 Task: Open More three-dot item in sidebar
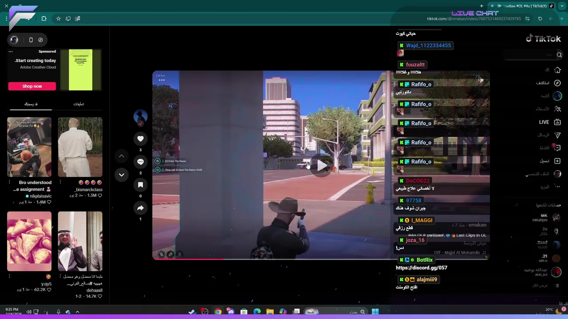tap(557, 187)
